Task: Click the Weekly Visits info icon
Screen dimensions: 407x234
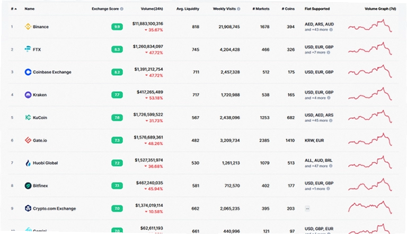Action: pos(238,9)
